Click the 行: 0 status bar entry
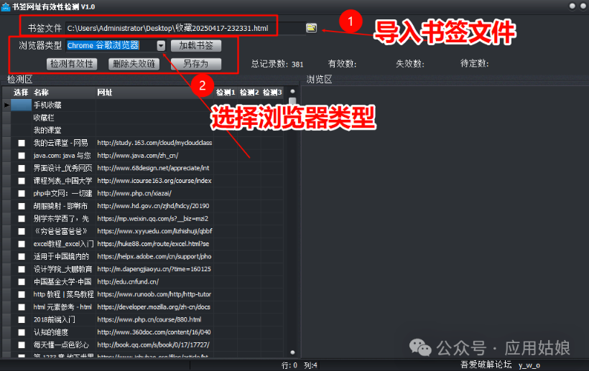The image size is (589, 371). pyautogui.click(x=289, y=365)
